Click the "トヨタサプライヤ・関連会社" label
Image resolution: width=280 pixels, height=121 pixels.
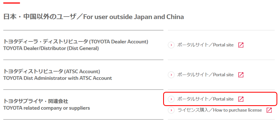36,101
